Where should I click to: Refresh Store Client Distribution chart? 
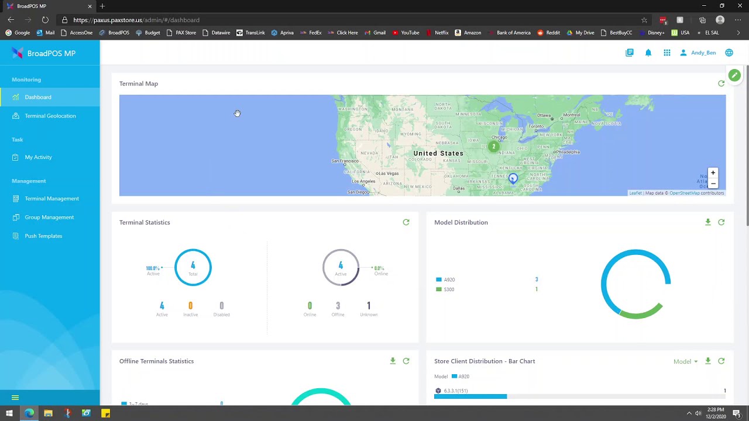point(721,361)
